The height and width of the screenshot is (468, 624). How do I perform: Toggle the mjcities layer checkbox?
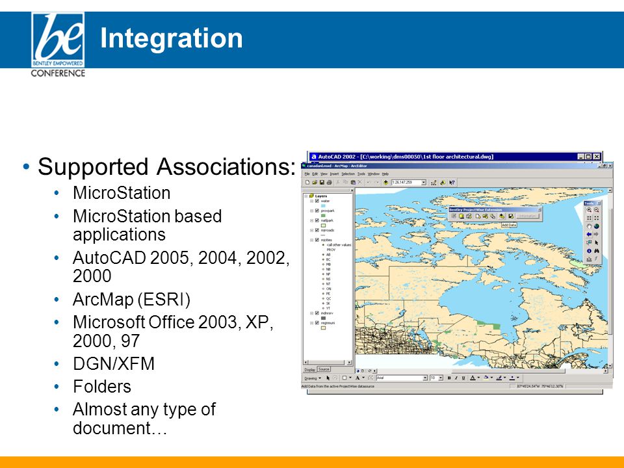(x=317, y=240)
